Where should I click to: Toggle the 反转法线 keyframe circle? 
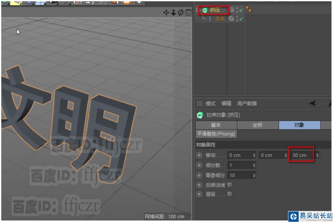tap(199, 185)
